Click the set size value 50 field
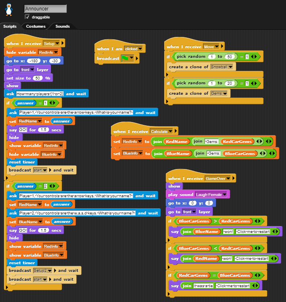 [x=38, y=78]
